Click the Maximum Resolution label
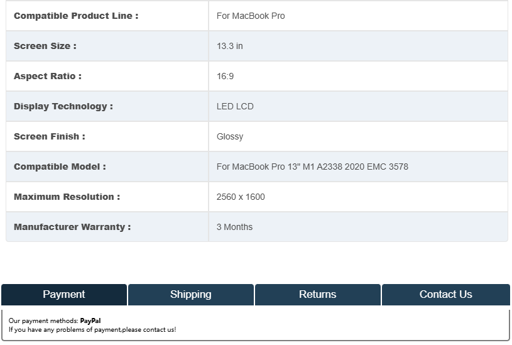The image size is (512, 345). click(x=67, y=197)
